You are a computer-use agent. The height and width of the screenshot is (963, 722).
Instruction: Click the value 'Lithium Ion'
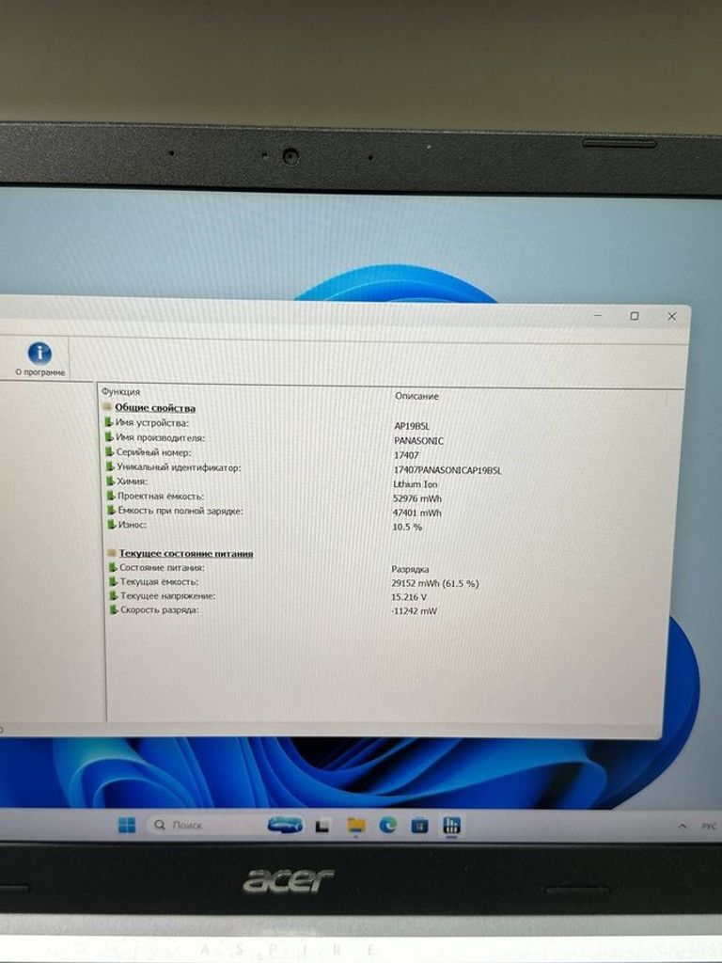415,484
